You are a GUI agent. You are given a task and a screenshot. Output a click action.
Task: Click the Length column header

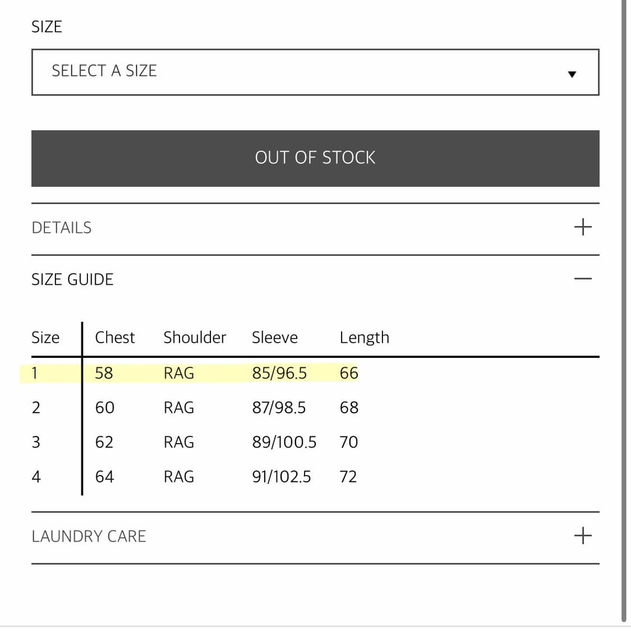point(364,337)
